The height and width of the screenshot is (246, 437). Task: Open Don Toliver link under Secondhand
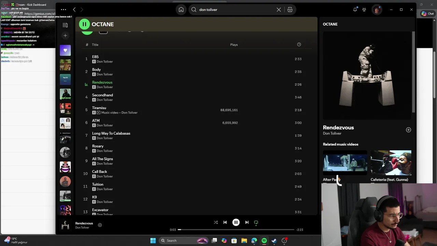[104, 100]
